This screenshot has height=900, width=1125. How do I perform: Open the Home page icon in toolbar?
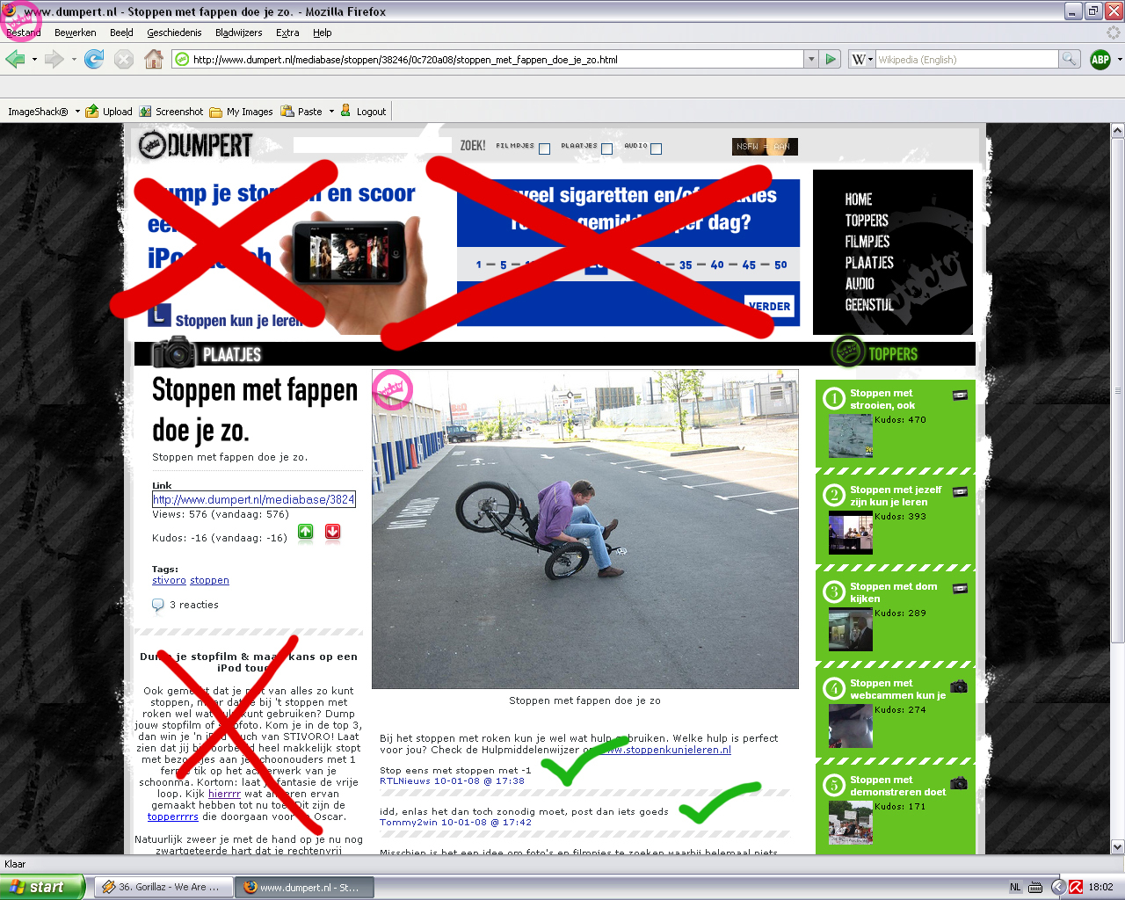154,59
